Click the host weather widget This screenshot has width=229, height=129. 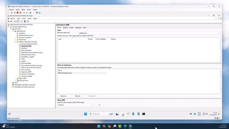[x=9, y=126]
